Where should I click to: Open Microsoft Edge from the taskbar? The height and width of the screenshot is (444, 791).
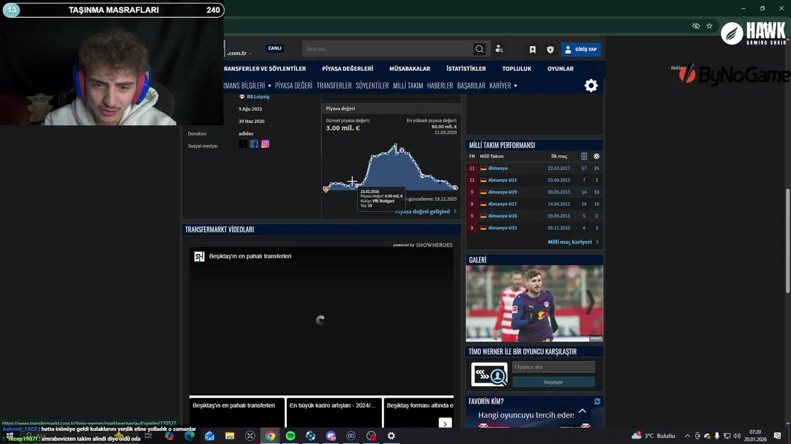point(189,436)
